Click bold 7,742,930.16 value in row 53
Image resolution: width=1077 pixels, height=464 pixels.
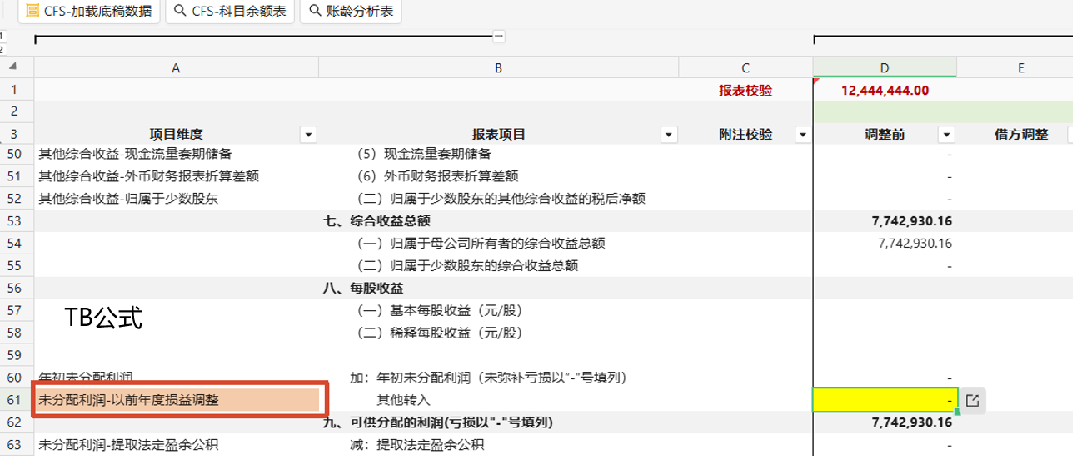[912, 221]
